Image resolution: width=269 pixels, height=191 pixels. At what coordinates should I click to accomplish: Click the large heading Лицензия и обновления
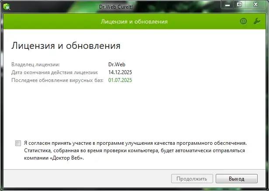pyautogui.click(x=66, y=46)
